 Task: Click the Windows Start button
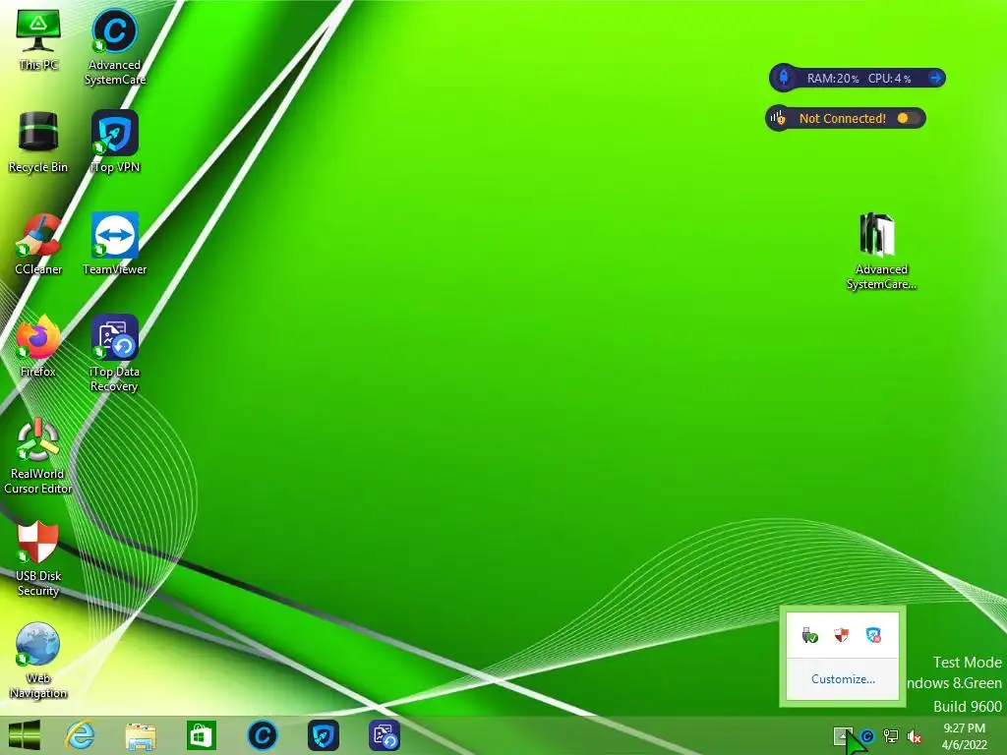[x=25, y=735]
